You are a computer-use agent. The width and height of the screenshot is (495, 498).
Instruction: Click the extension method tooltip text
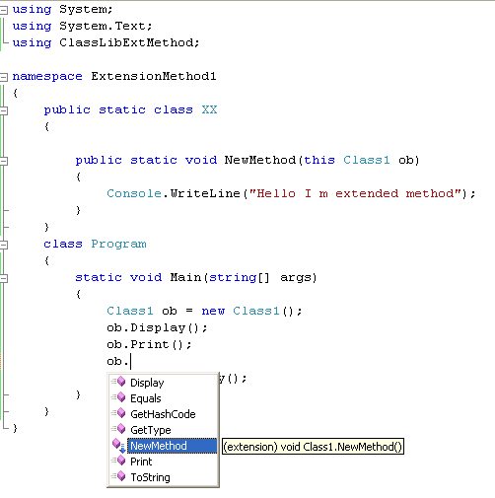point(313,447)
